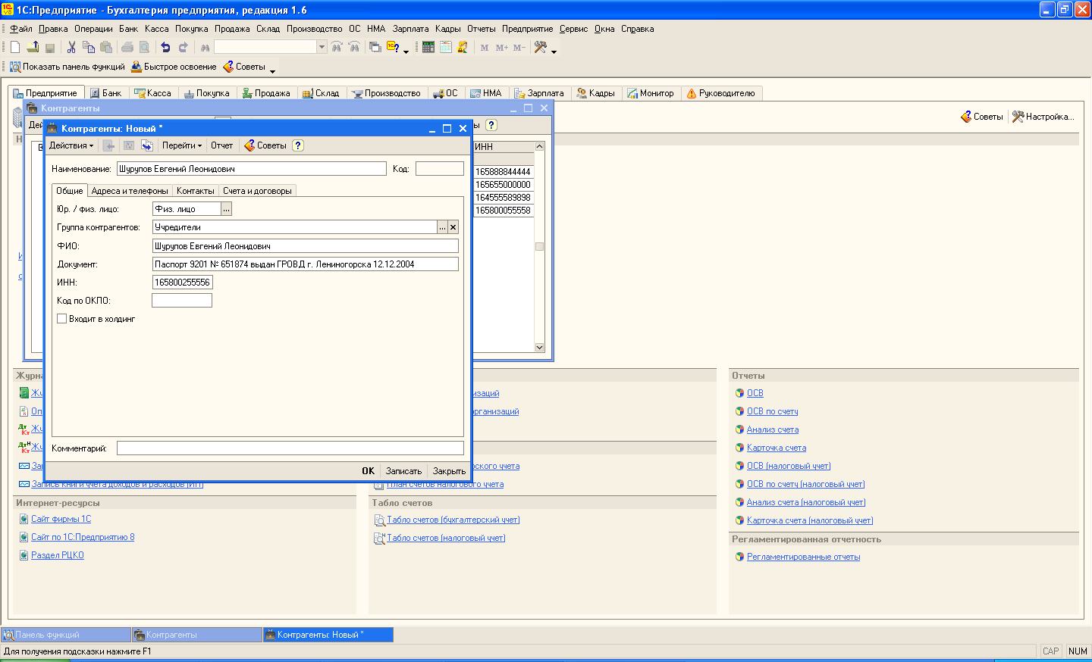Expand the arrow next to 1C help icon
The height and width of the screenshot is (662, 1092).
point(406,52)
